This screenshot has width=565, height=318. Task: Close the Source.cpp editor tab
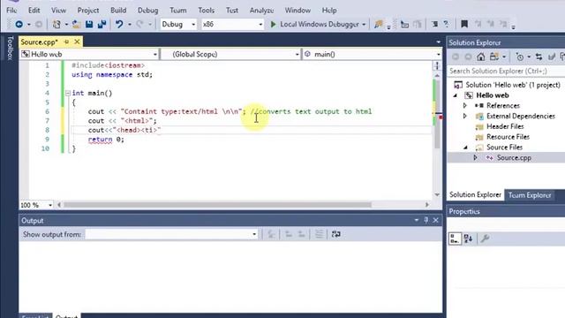coord(77,42)
